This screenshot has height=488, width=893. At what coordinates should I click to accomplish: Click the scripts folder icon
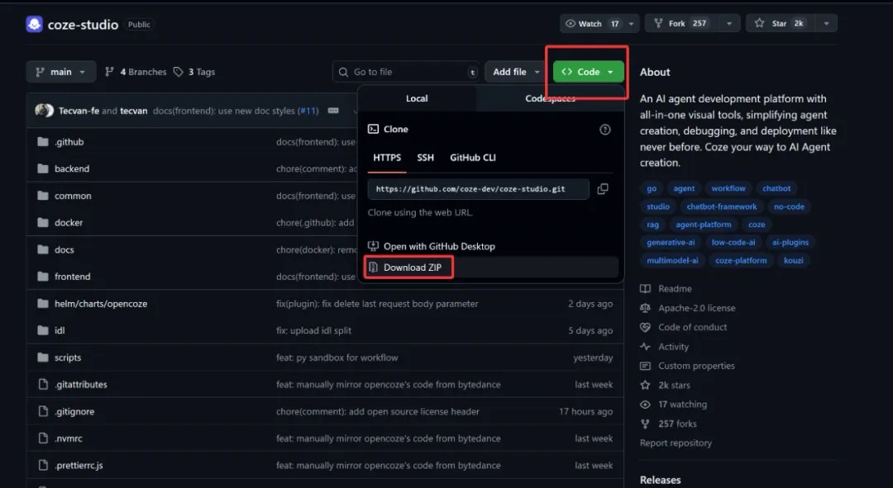point(43,358)
